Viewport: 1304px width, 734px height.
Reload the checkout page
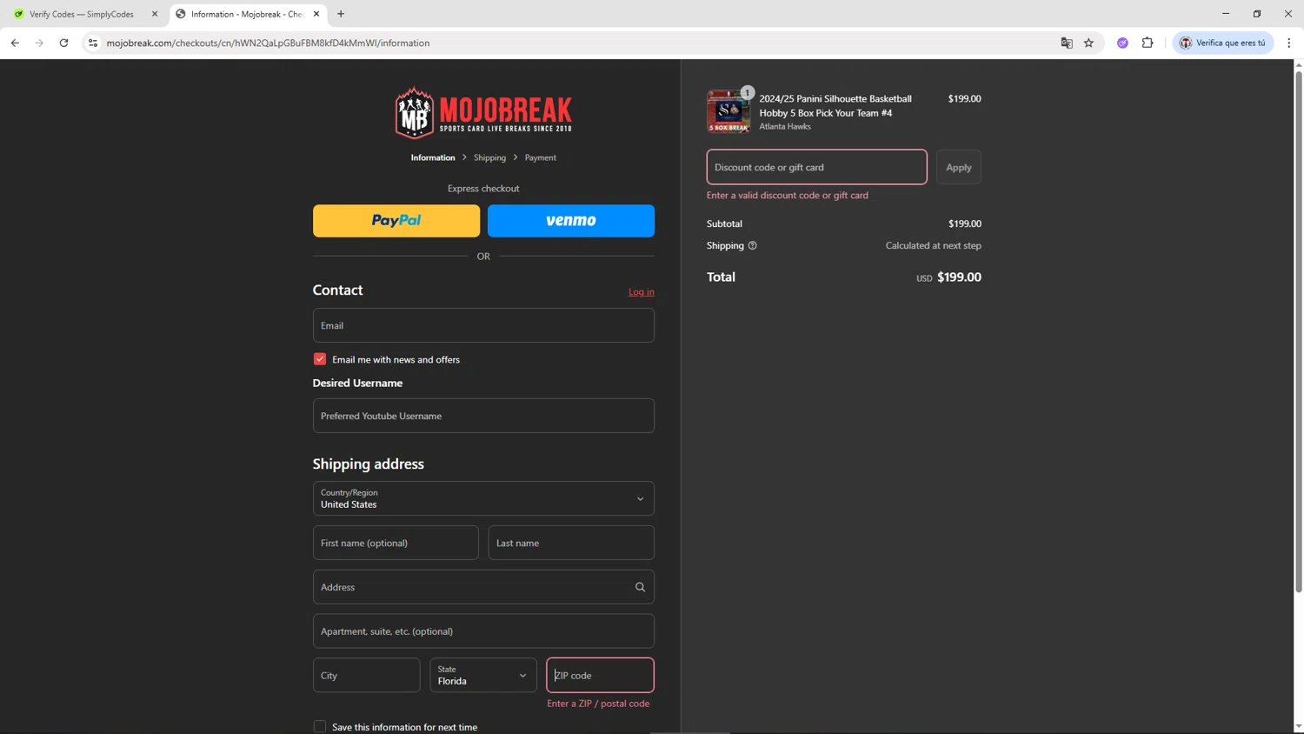pos(63,43)
